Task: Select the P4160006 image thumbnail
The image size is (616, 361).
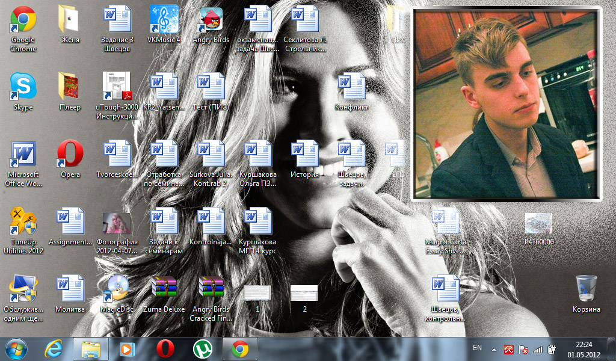Action: [538, 224]
